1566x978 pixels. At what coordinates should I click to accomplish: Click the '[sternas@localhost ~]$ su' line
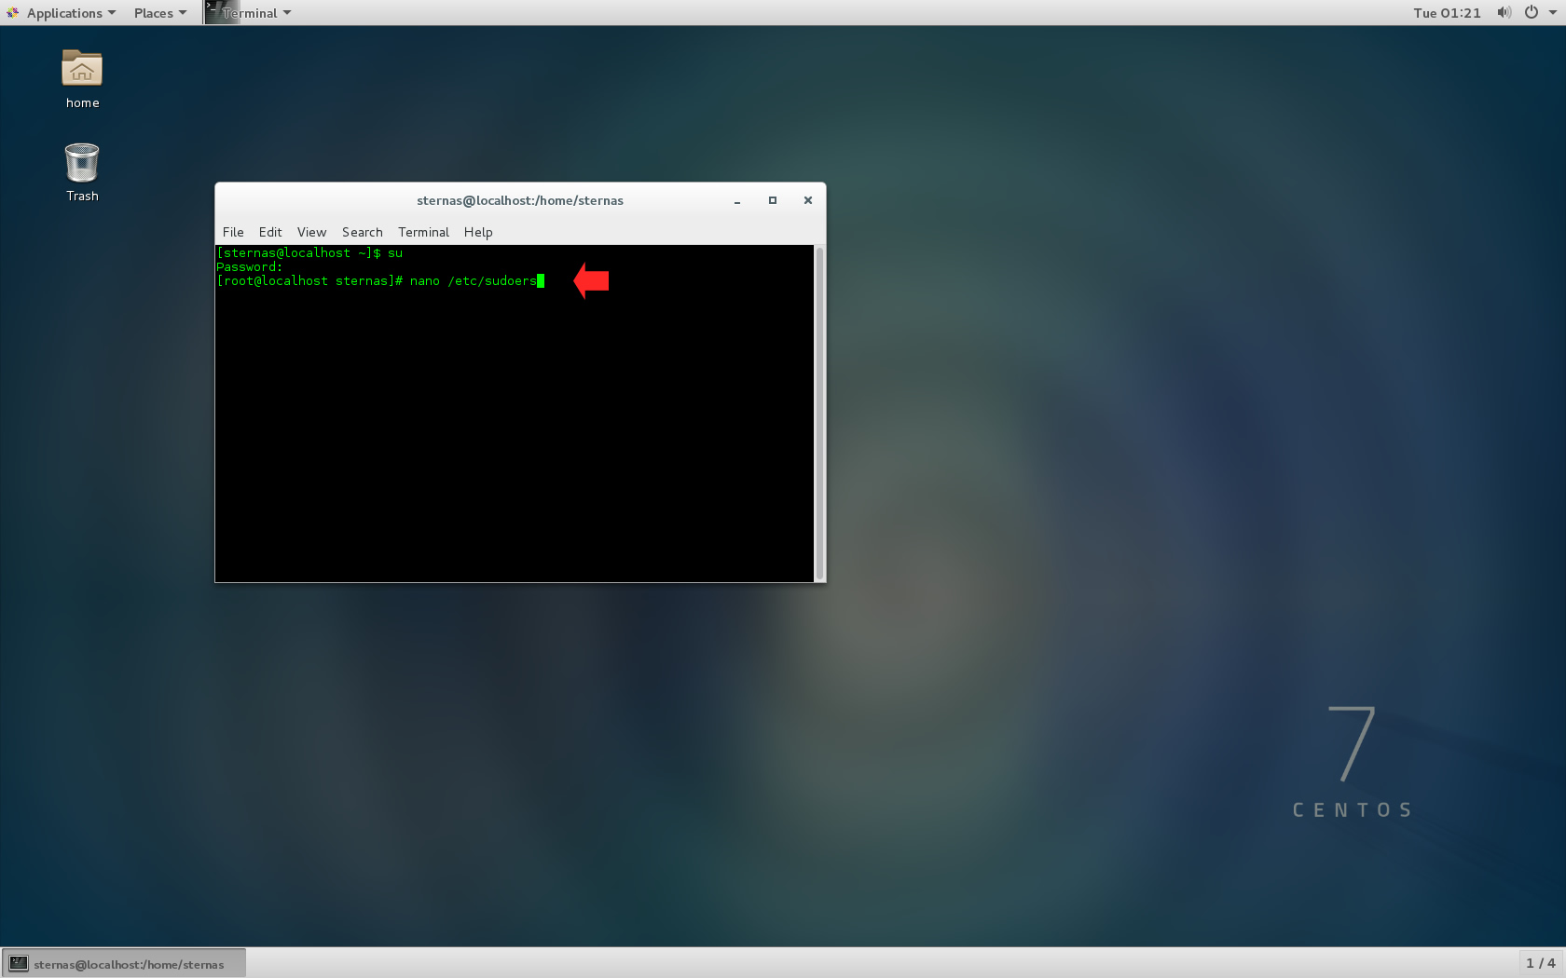click(309, 253)
